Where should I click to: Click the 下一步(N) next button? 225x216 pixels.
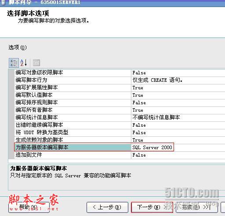pos(152,207)
